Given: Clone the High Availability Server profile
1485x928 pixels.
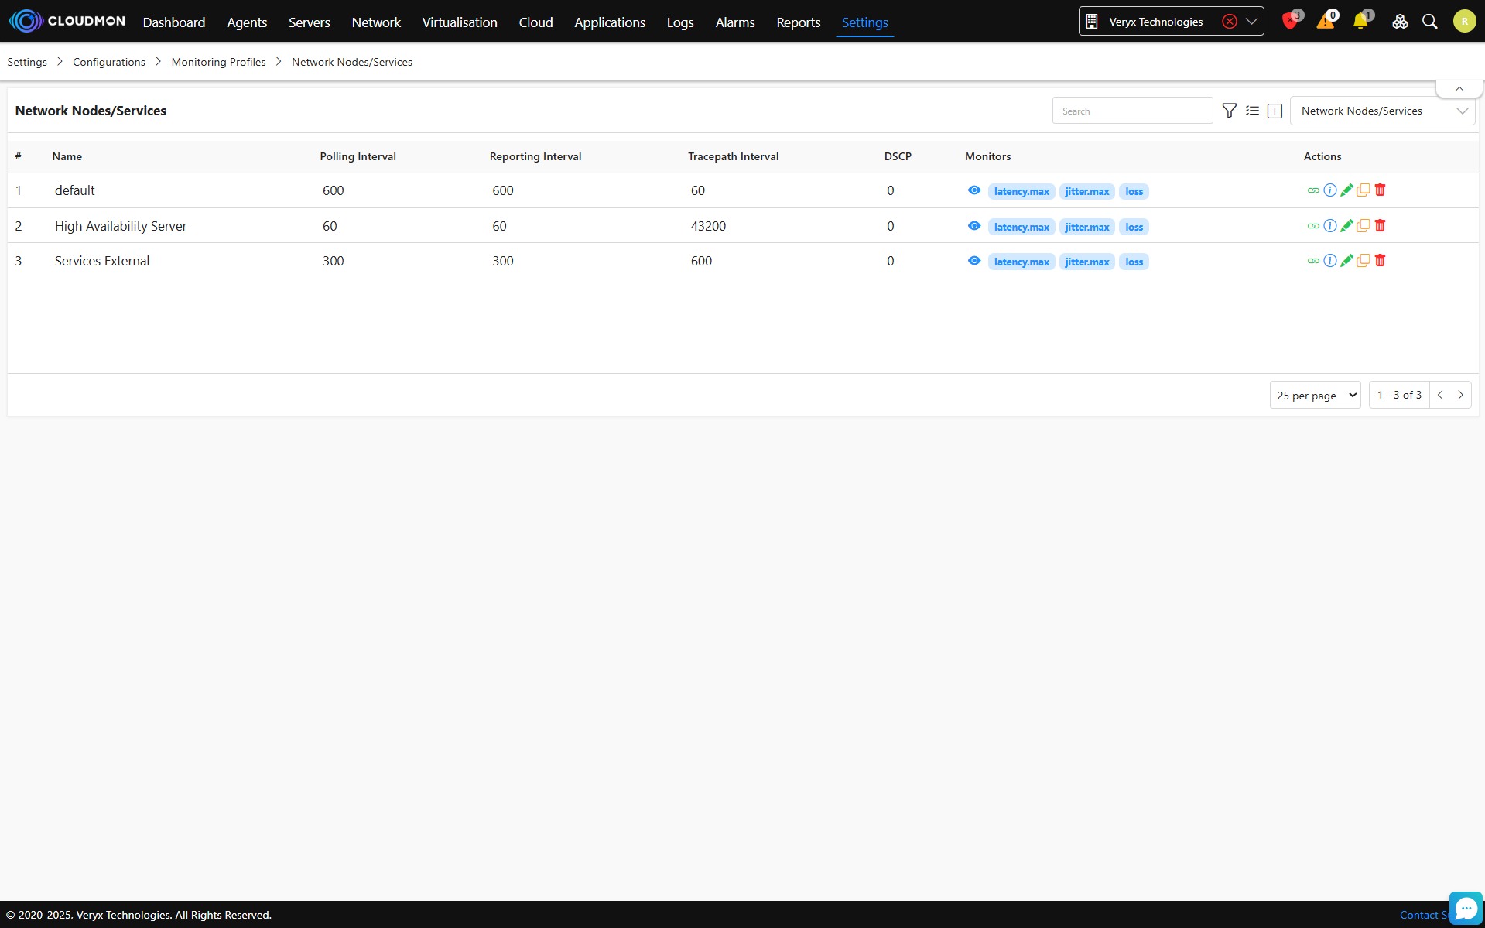Looking at the screenshot, I should click(x=1364, y=226).
